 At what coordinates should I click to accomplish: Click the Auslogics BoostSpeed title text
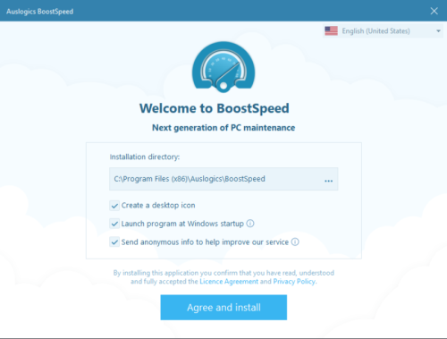(39, 12)
